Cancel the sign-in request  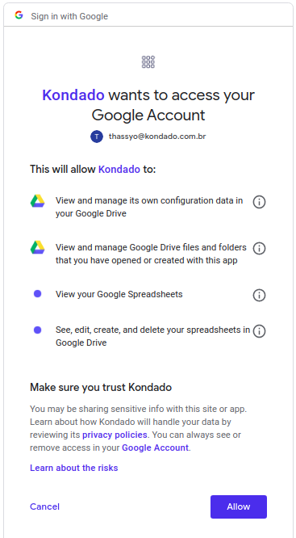[44, 506]
